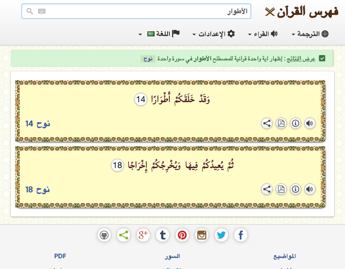345x269 pixels.
Task: Focus the search field containing الأطوار
Action: tap(136, 11)
